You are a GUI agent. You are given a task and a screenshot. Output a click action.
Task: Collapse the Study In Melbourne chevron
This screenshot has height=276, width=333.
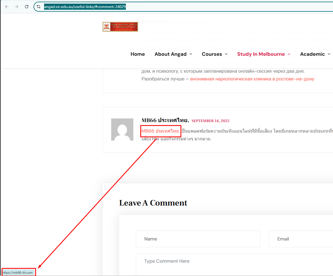[x=289, y=54]
